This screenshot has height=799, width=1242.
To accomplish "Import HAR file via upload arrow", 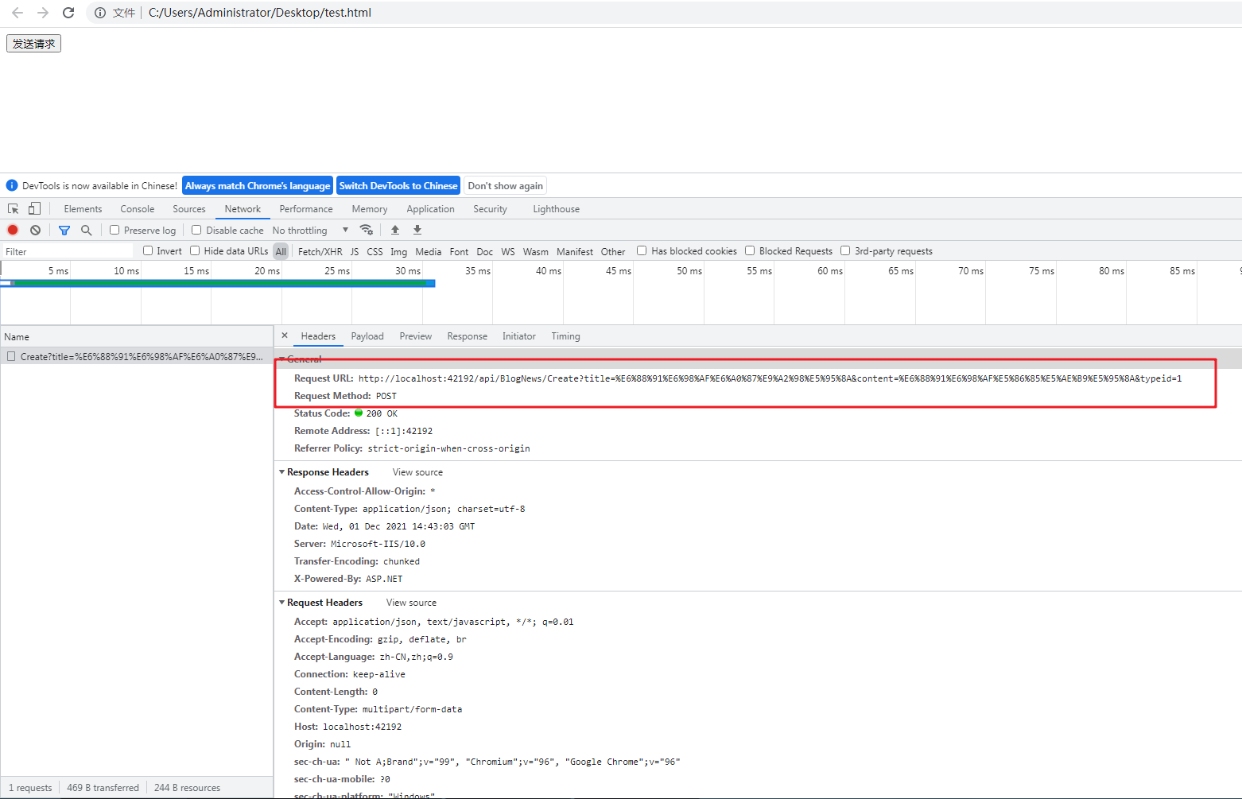I will [394, 230].
